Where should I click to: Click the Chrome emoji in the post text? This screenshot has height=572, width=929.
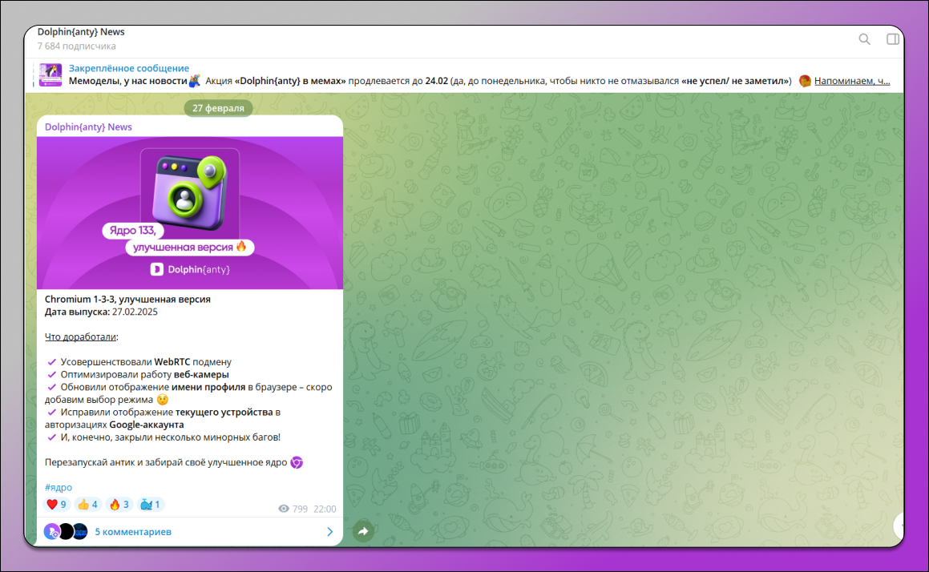click(297, 462)
